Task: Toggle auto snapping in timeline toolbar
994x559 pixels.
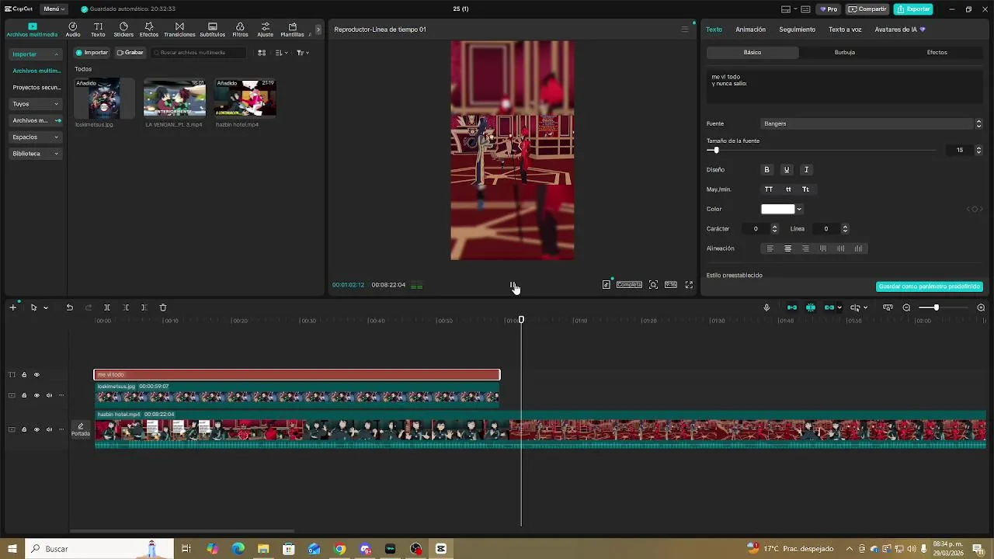Action: click(811, 307)
